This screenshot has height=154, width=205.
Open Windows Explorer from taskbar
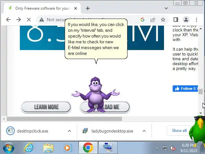tap(48, 148)
